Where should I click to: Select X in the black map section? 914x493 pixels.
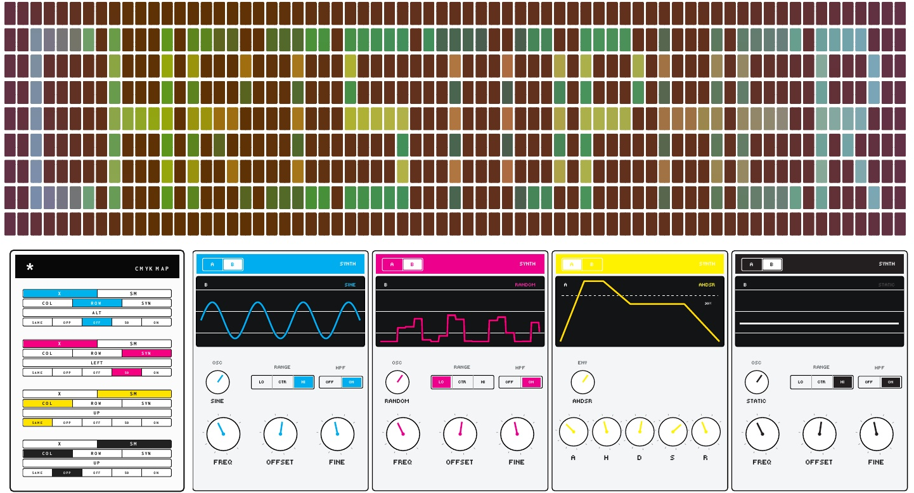(x=60, y=444)
